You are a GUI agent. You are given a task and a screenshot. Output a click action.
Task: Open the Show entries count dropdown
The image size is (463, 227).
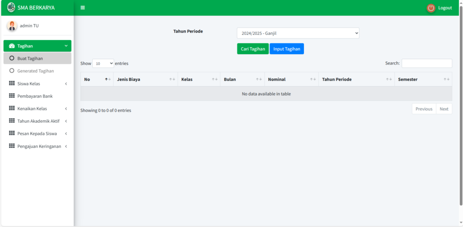point(103,64)
